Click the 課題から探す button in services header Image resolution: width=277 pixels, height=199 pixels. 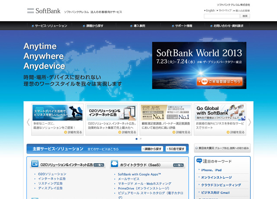152,149
